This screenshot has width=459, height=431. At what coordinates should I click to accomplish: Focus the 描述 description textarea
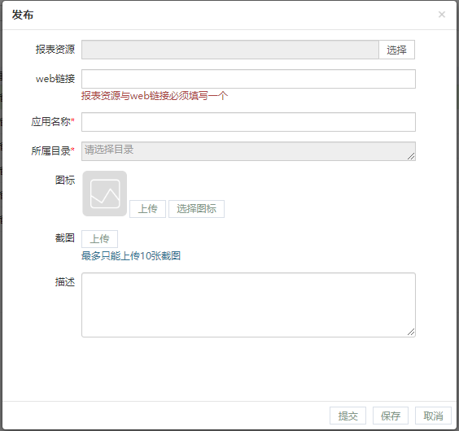tap(248, 305)
